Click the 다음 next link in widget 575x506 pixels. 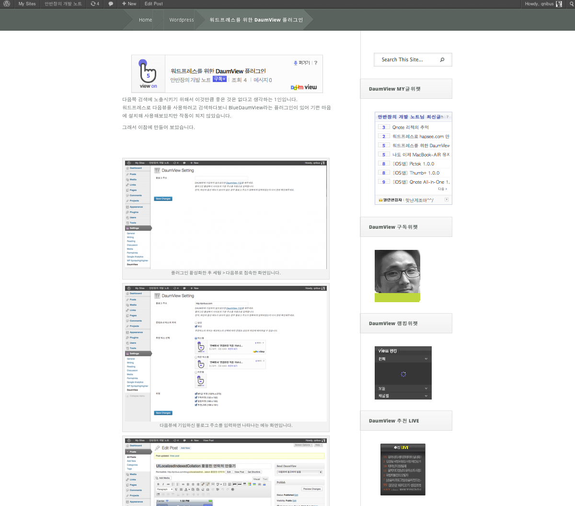(442, 189)
